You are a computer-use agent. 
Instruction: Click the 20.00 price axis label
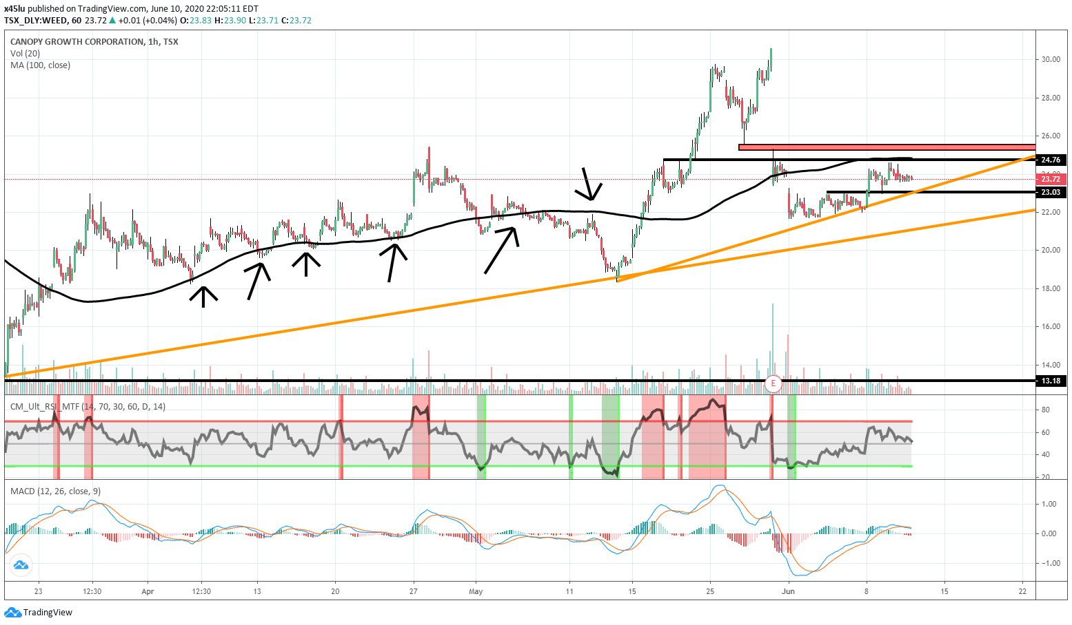(x=1051, y=251)
